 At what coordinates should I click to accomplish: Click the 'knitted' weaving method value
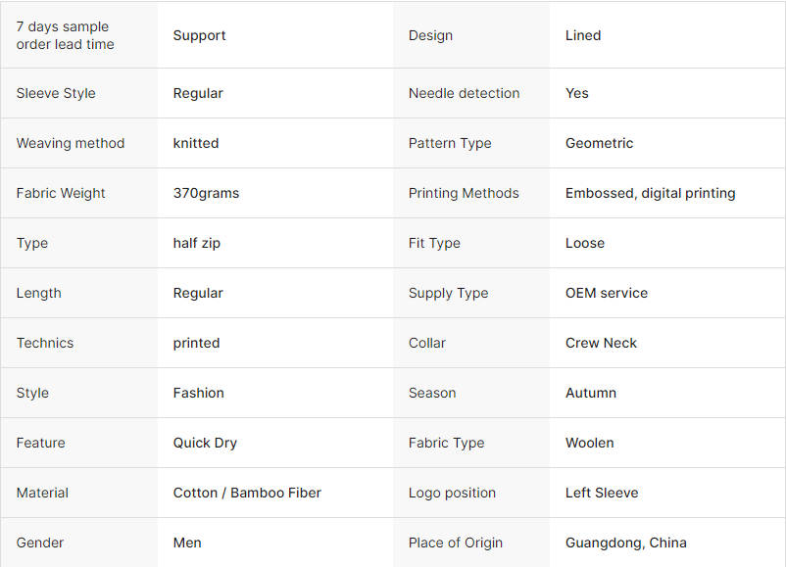click(x=196, y=143)
